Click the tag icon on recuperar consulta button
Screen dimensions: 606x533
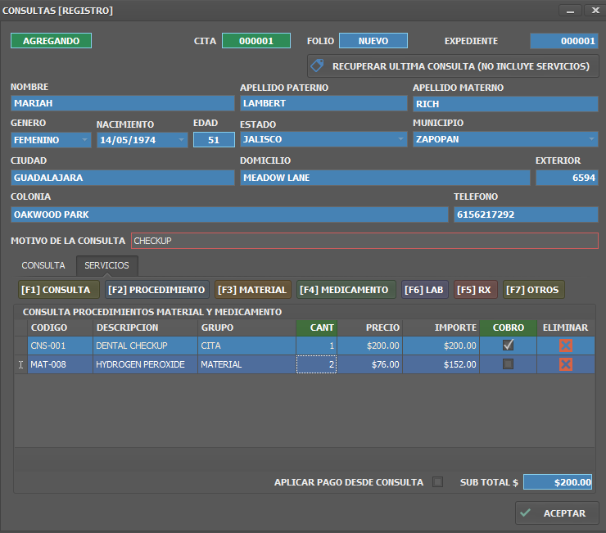click(320, 65)
